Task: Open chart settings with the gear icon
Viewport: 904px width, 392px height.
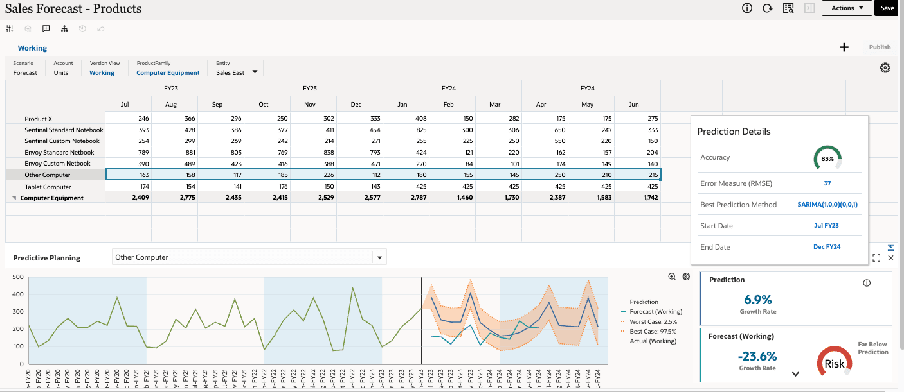Action: coord(686,277)
